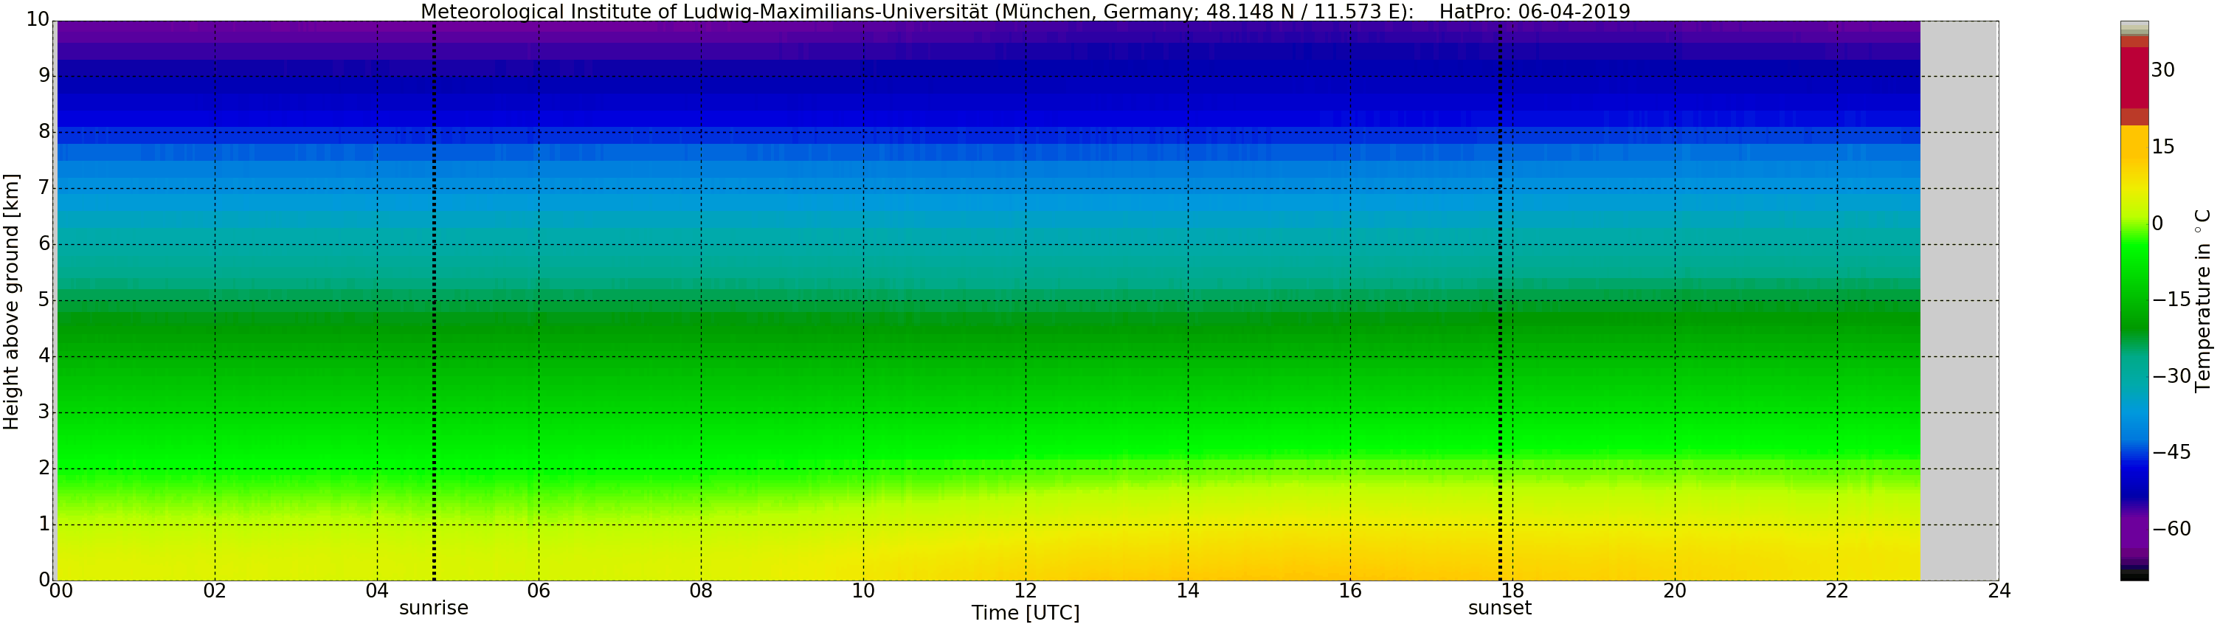Click the "Temperature in °C" colorbar label

click(x=2203, y=299)
